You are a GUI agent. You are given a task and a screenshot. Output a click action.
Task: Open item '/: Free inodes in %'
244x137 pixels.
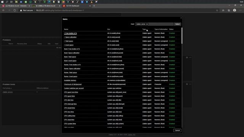click(x=70, y=33)
